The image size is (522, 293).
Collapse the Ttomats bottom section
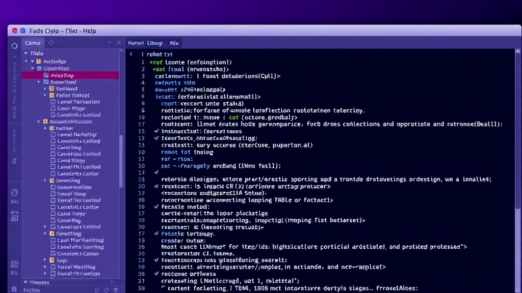[25, 282]
